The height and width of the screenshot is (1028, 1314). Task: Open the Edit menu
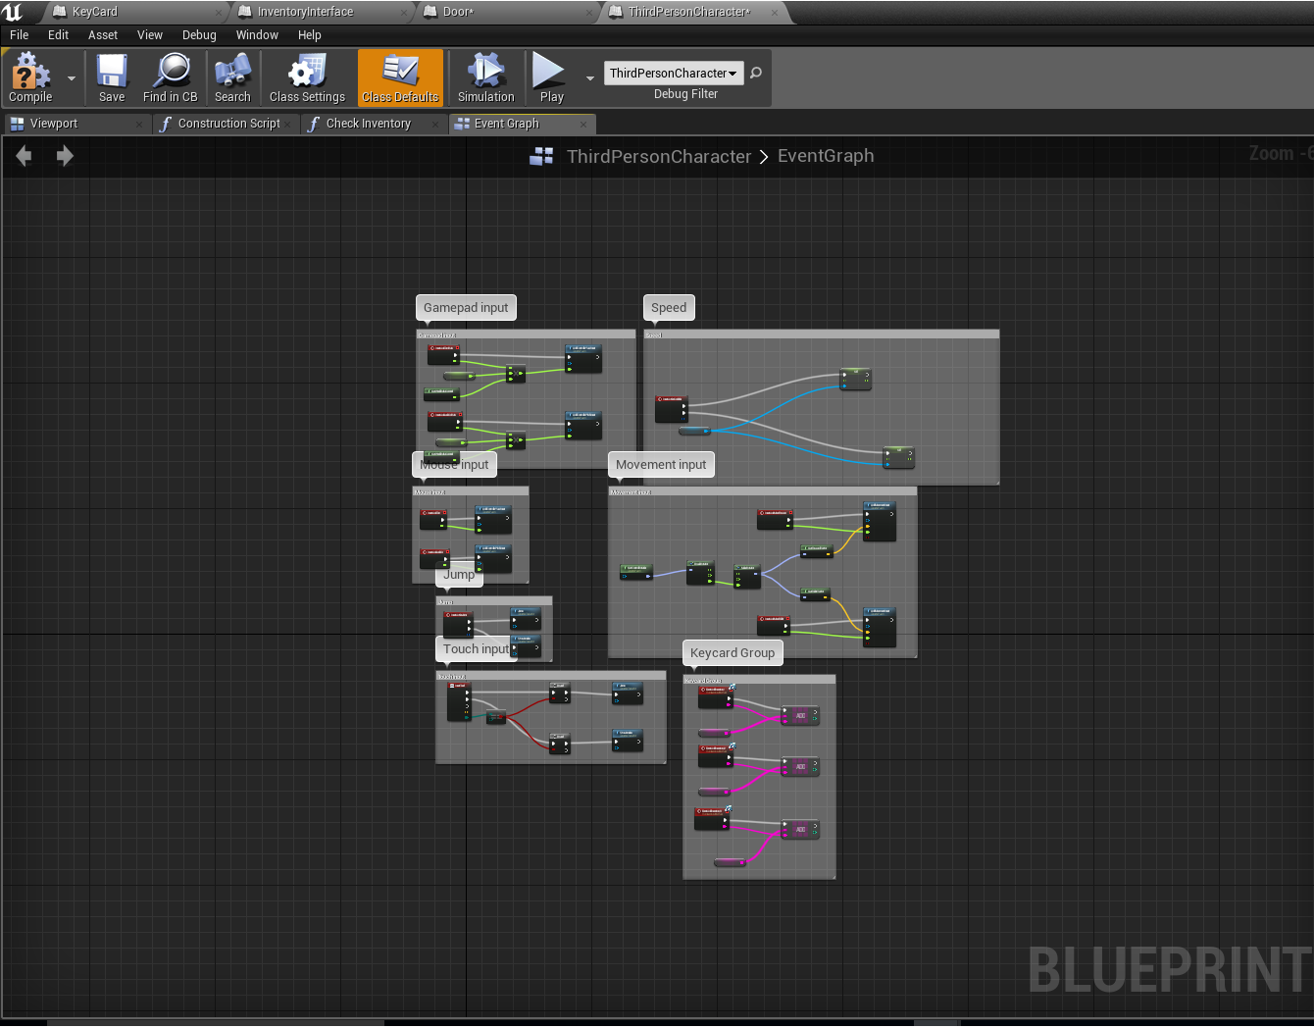point(59,34)
